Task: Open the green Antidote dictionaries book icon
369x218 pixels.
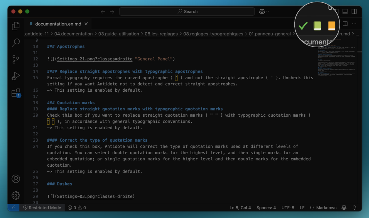Action: (317, 26)
